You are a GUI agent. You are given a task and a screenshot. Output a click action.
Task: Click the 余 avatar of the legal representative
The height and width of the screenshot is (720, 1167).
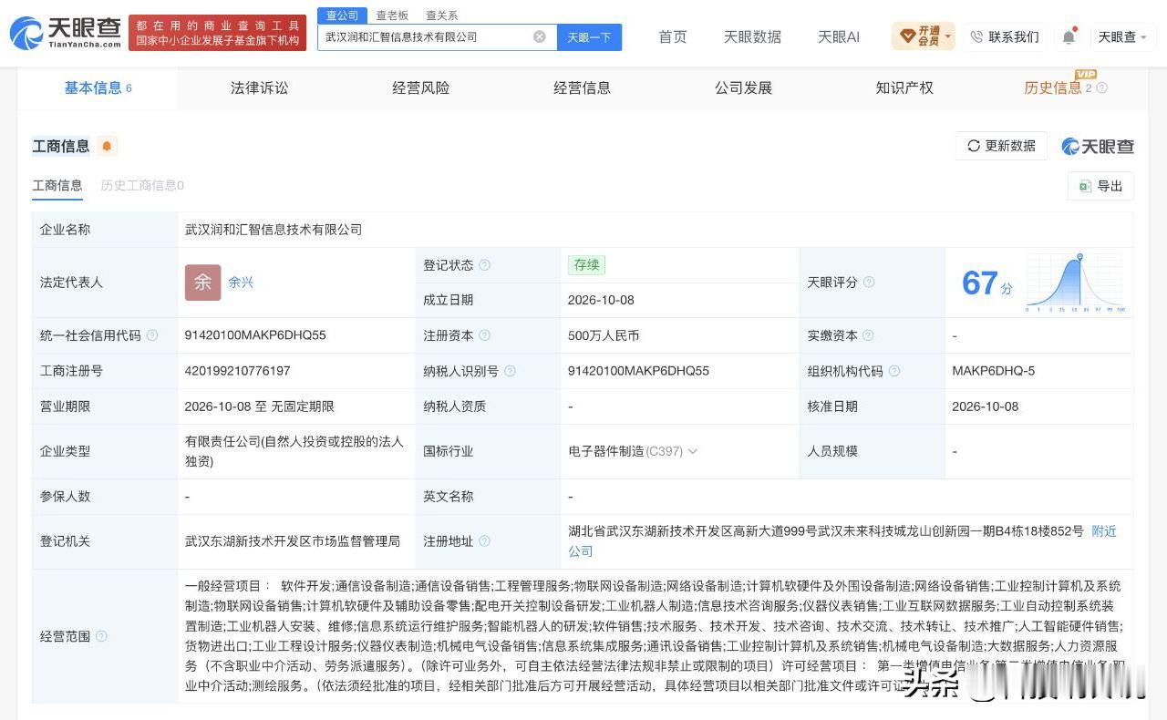[202, 283]
